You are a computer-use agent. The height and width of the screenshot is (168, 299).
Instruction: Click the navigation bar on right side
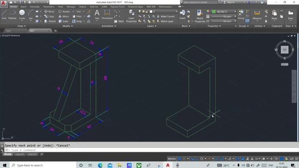point(294,86)
